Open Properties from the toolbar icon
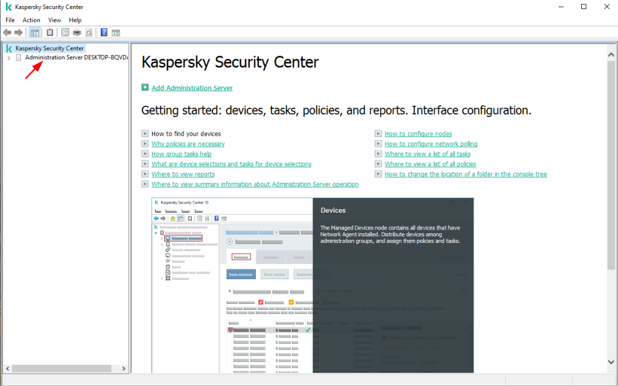Screen dimensions: 618x386 click(65, 33)
